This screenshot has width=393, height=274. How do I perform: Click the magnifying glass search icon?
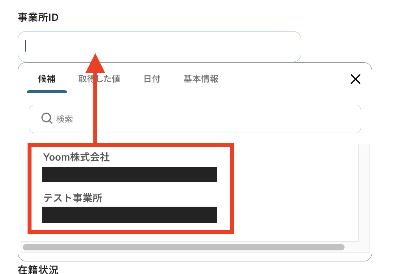47,118
